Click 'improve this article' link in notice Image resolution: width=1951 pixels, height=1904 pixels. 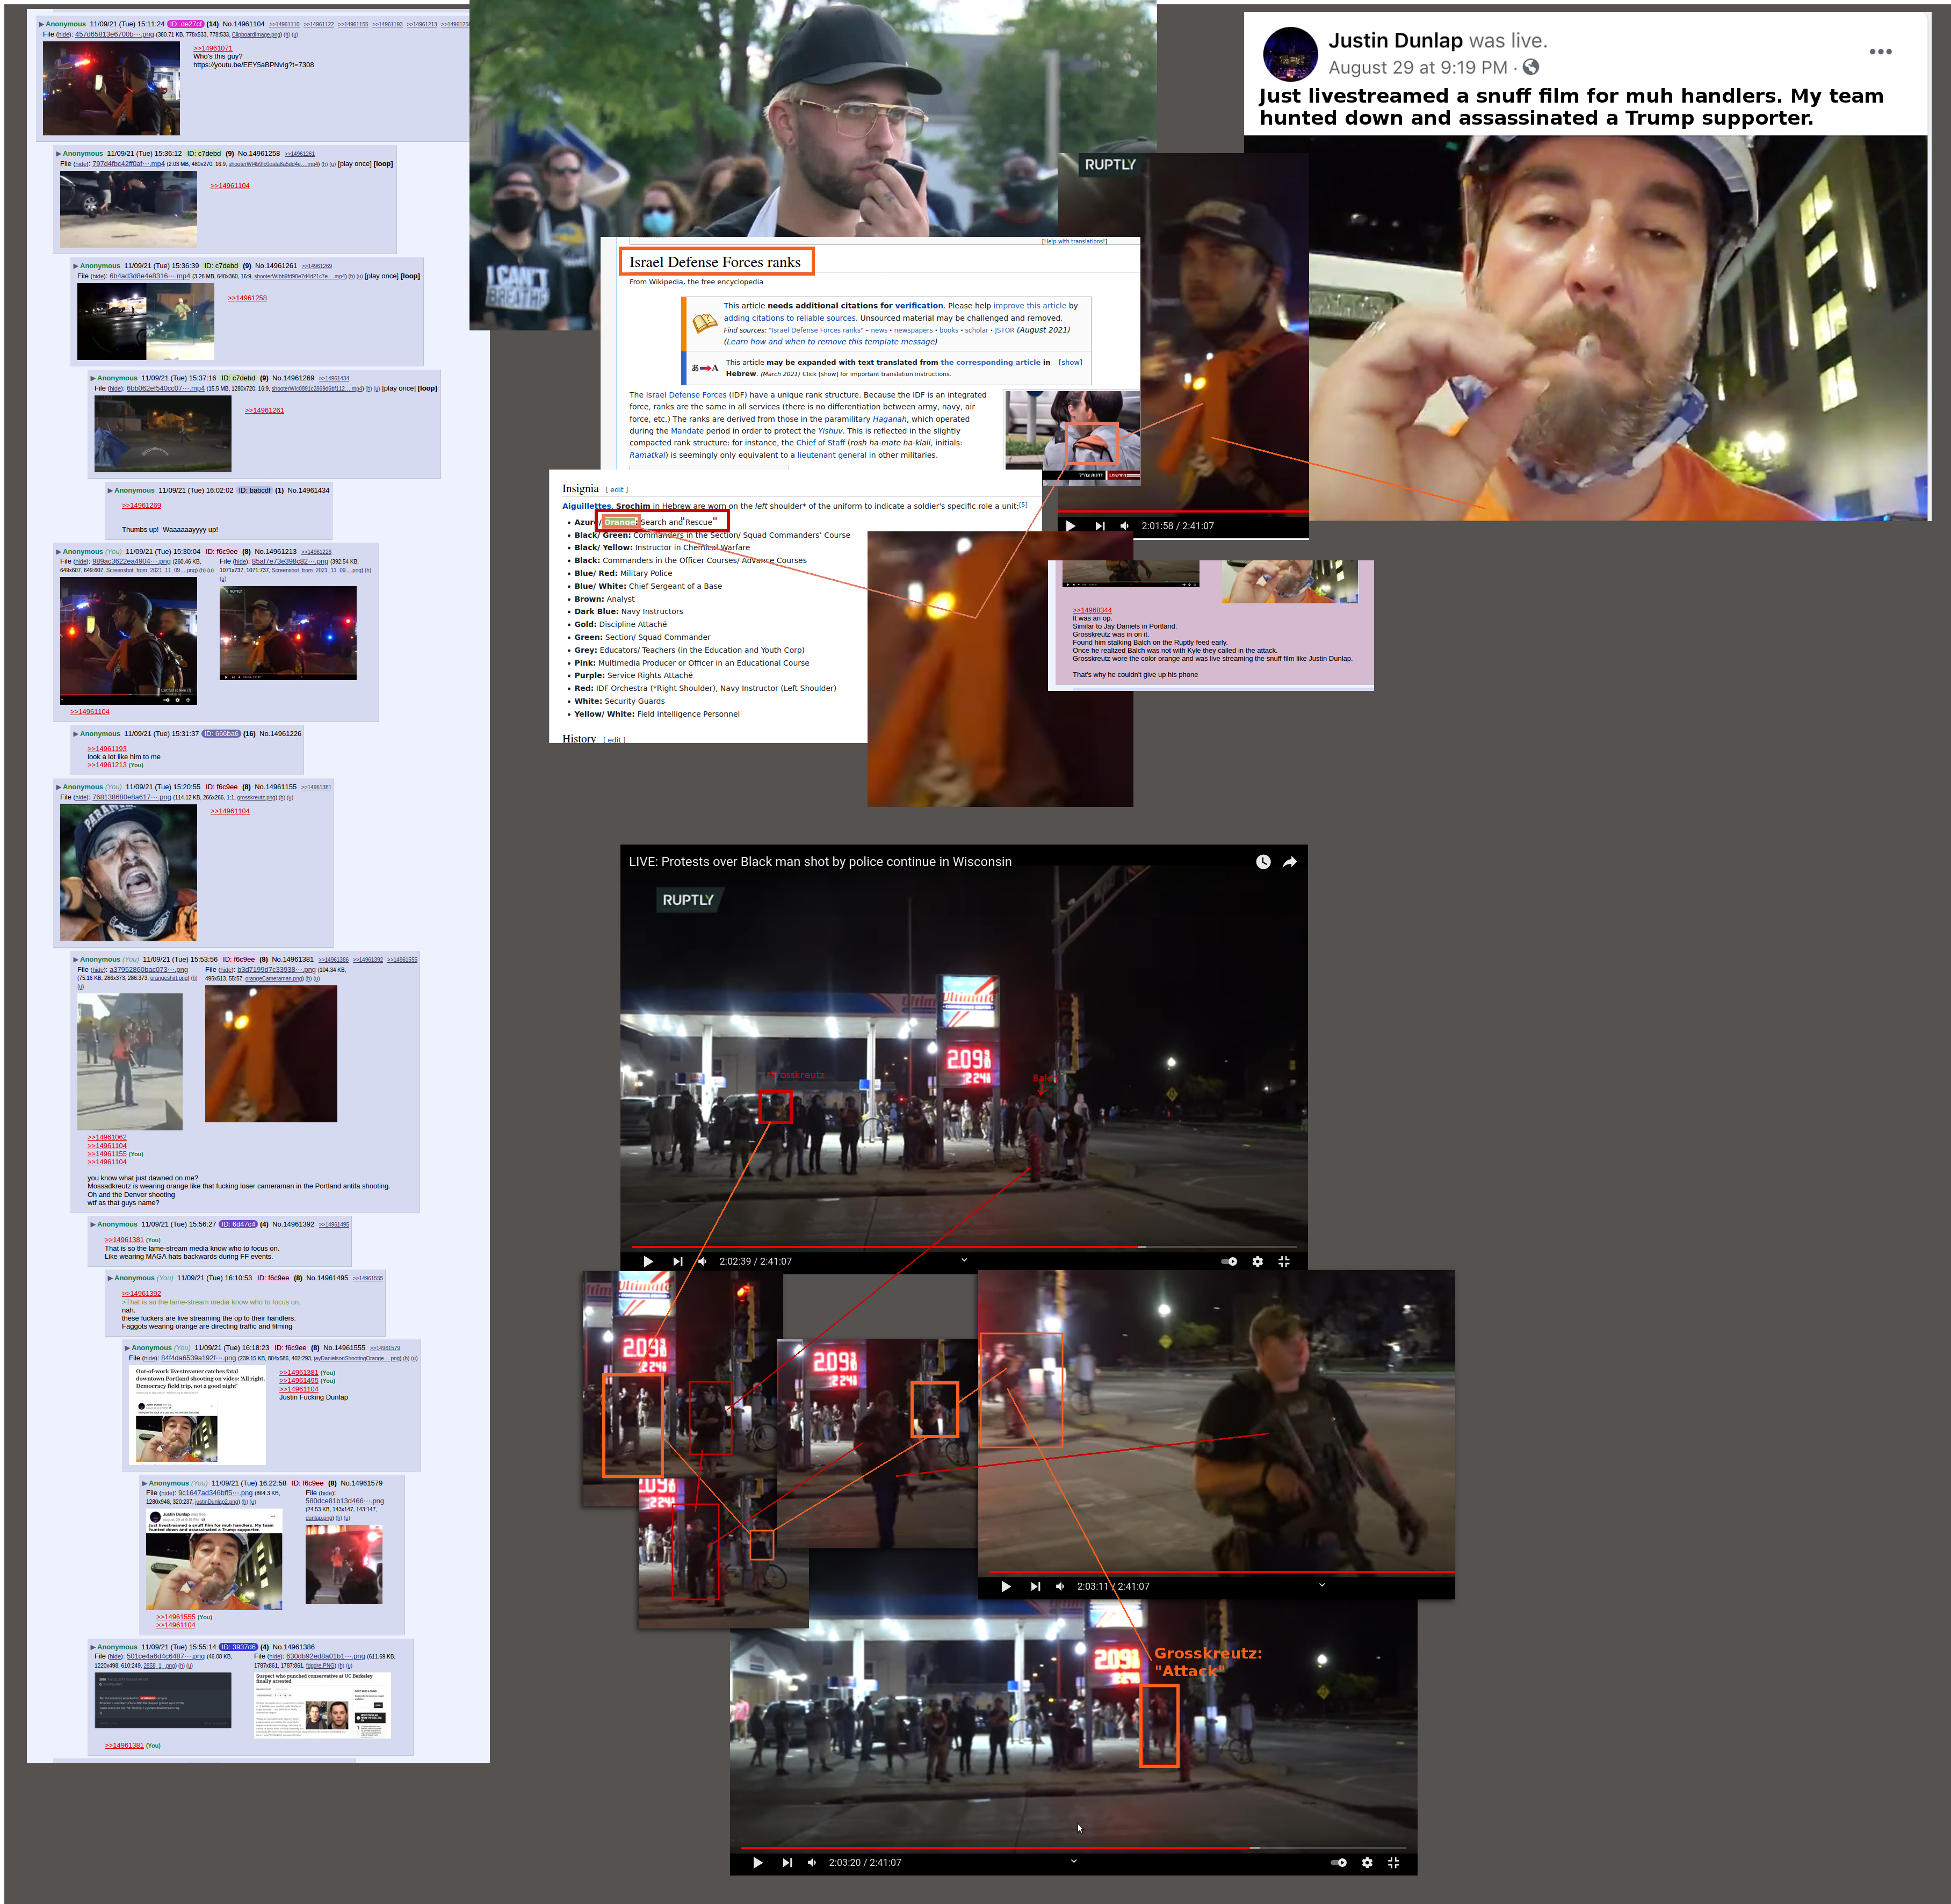coord(1029,306)
